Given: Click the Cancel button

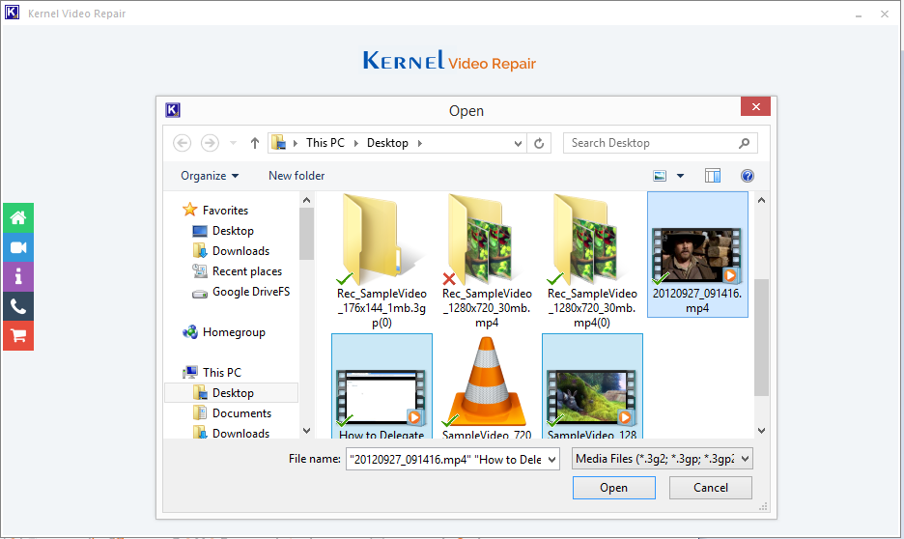Looking at the screenshot, I should coord(711,488).
